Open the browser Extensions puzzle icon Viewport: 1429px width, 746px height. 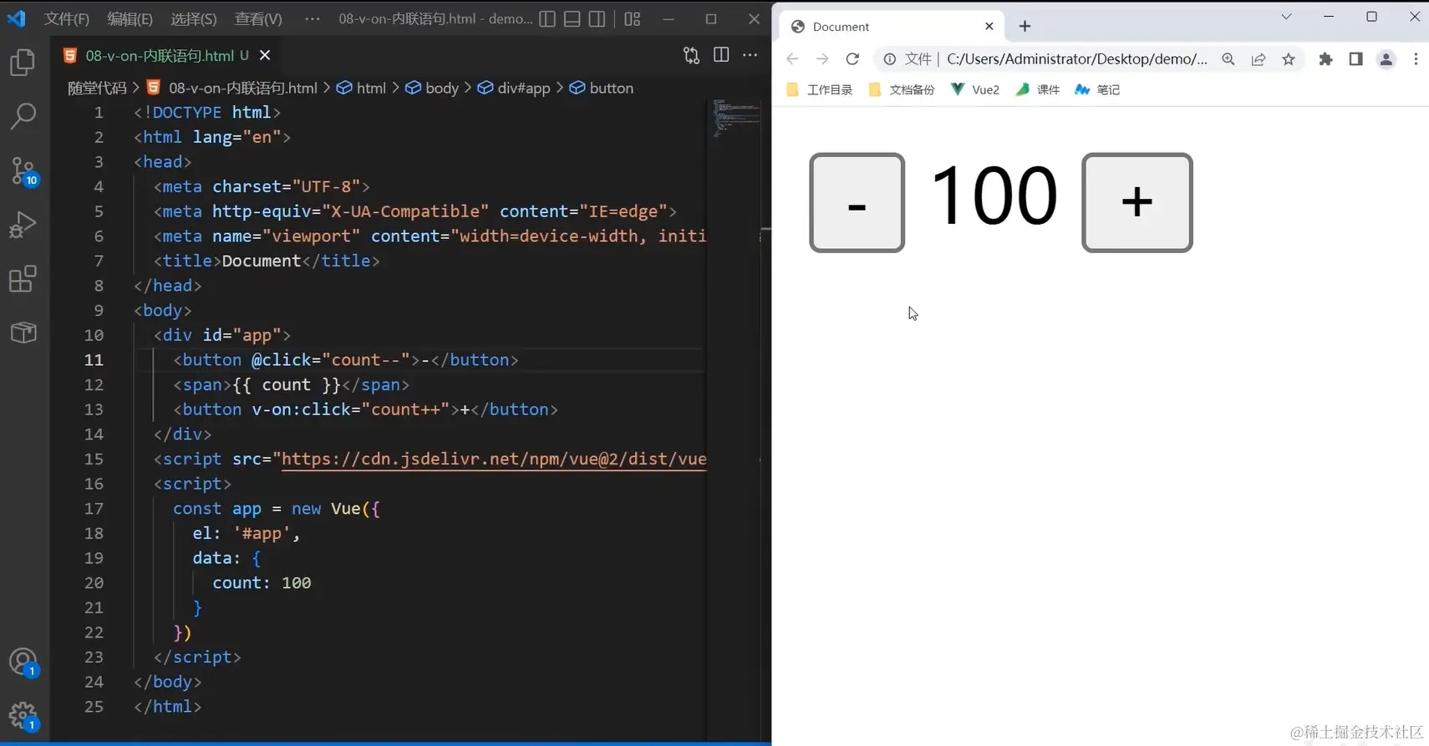point(1326,58)
